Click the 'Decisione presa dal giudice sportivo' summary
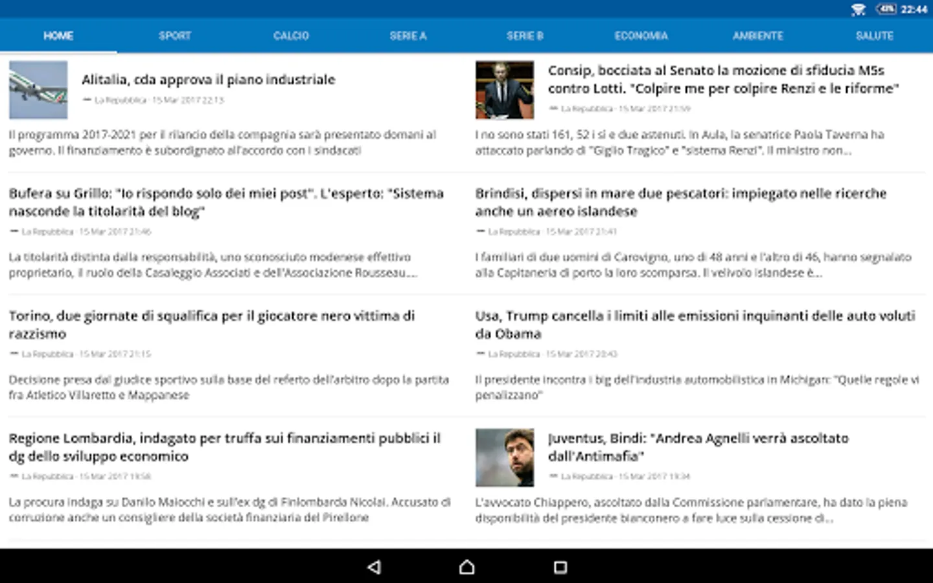Image resolution: width=933 pixels, height=583 pixels. click(229, 387)
